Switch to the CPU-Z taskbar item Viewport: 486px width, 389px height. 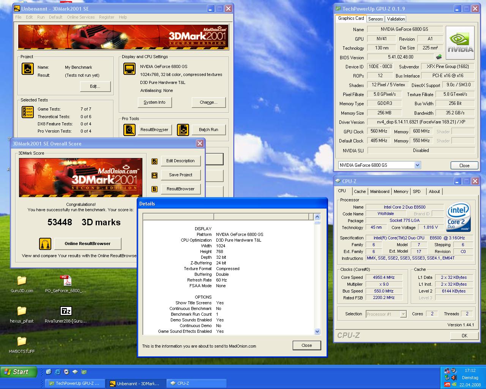(196, 383)
